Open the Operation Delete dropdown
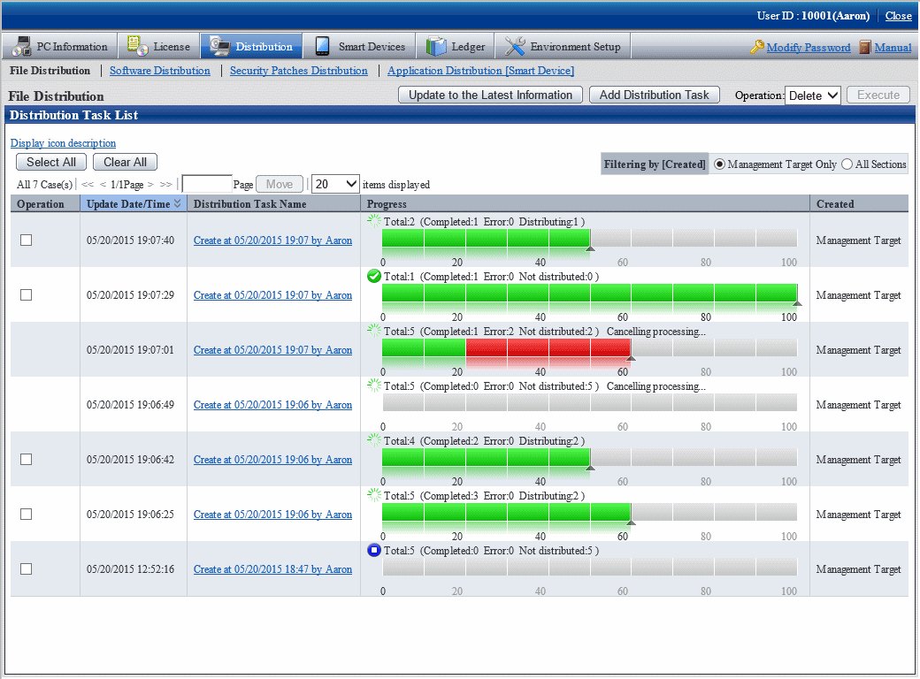This screenshot has height=679, width=920. pos(813,95)
